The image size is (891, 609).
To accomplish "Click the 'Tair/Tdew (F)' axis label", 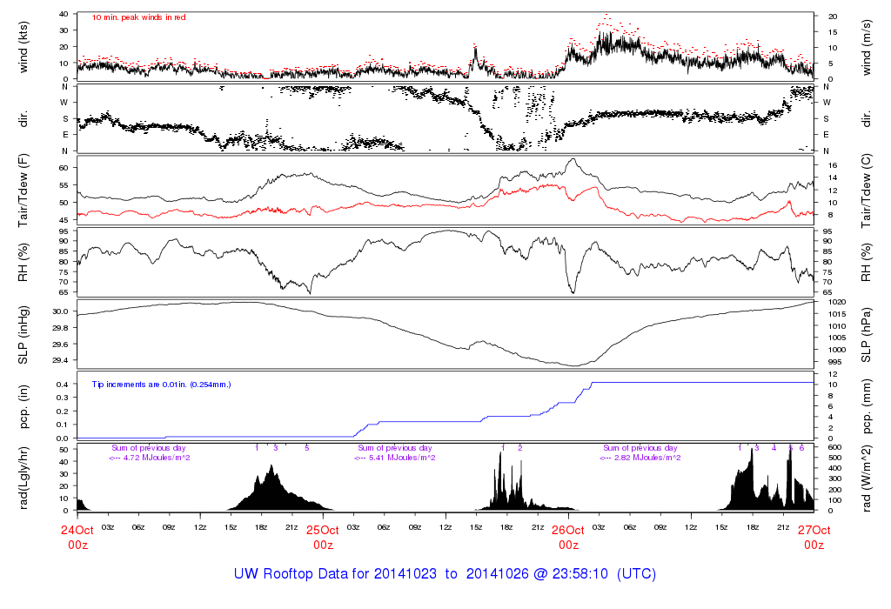I will (x=23, y=191).
